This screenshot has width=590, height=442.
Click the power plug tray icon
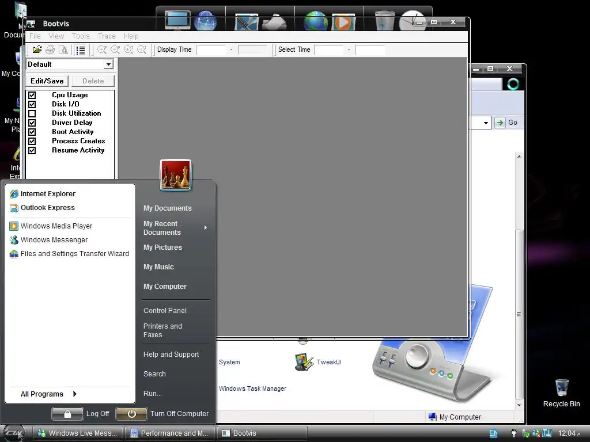pos(513,433)
